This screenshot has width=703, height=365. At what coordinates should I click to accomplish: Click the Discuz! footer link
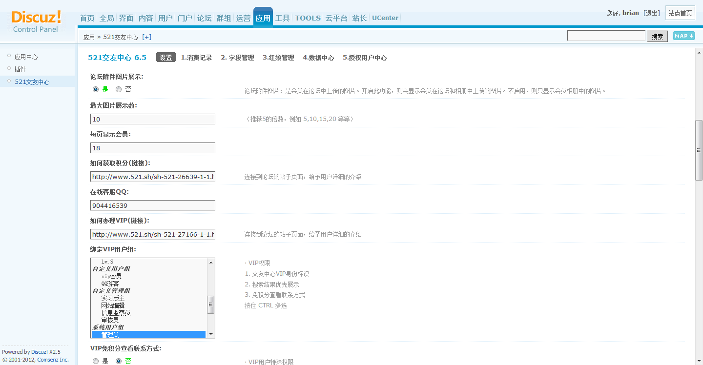(x=39, y=352)
